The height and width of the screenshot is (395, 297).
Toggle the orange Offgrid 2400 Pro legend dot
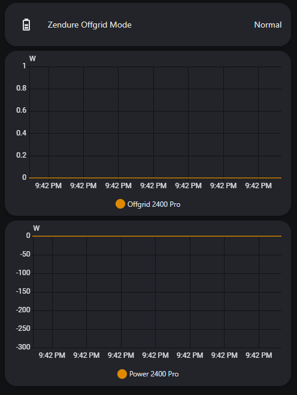(120, 204)
